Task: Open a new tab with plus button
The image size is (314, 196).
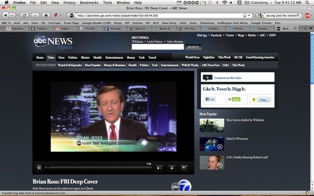Action: [x=305, y=29]
